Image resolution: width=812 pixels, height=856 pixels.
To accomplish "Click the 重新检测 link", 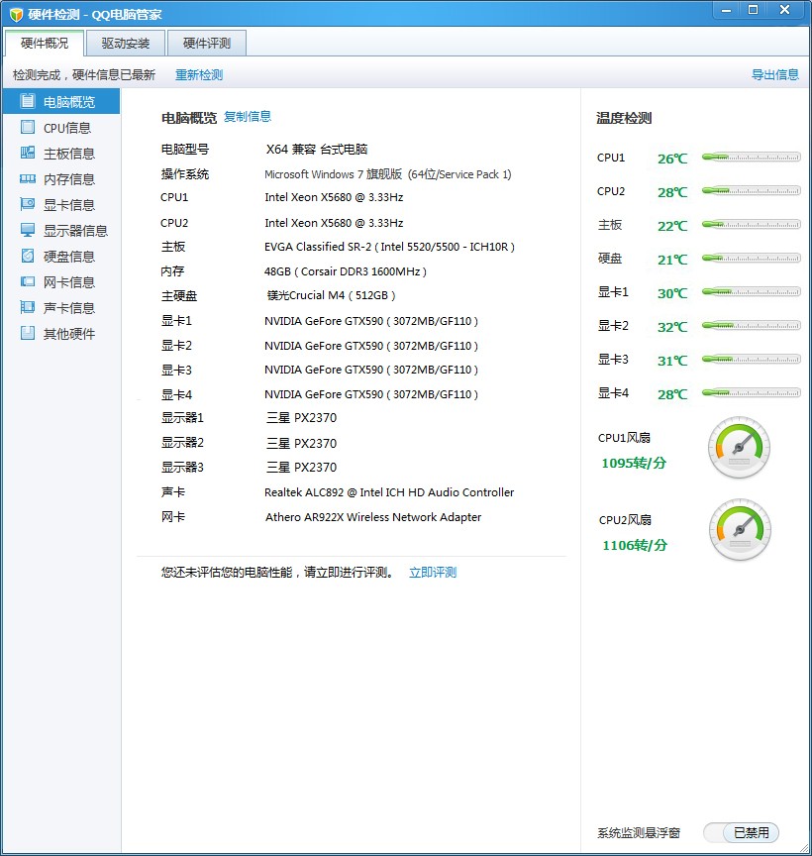I will point(199,74).
